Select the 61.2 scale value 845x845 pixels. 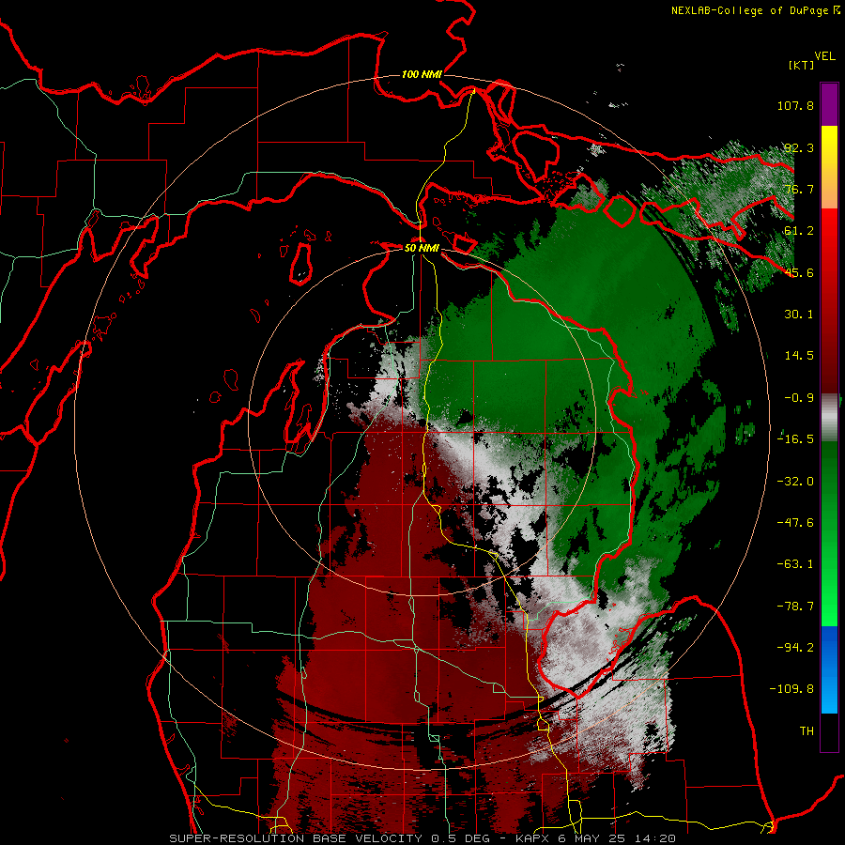point(799,231)
